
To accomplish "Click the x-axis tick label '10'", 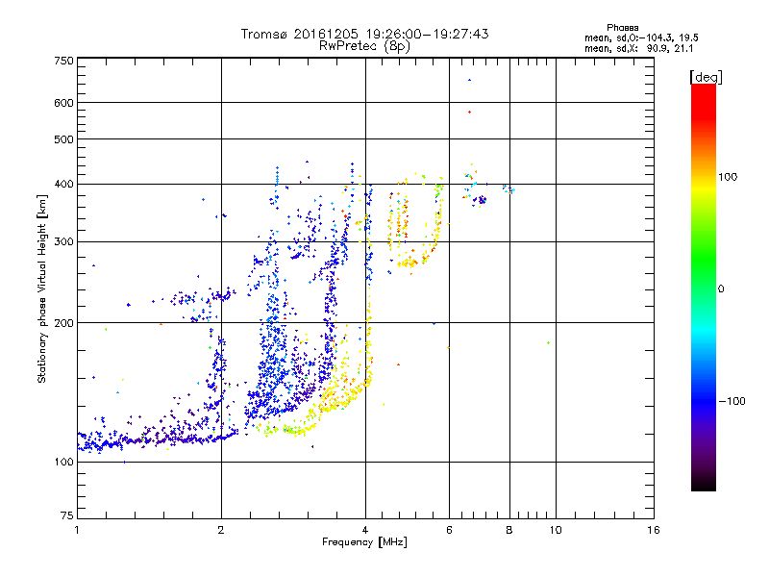I will (556, 530).
